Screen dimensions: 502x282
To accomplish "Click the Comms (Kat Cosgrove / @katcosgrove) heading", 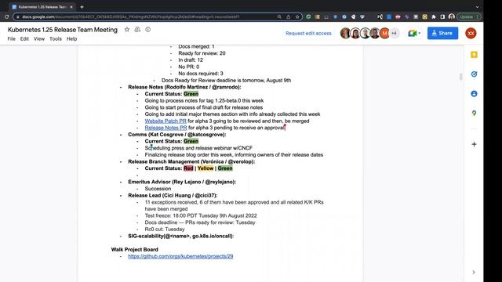I will pos(177,134).
